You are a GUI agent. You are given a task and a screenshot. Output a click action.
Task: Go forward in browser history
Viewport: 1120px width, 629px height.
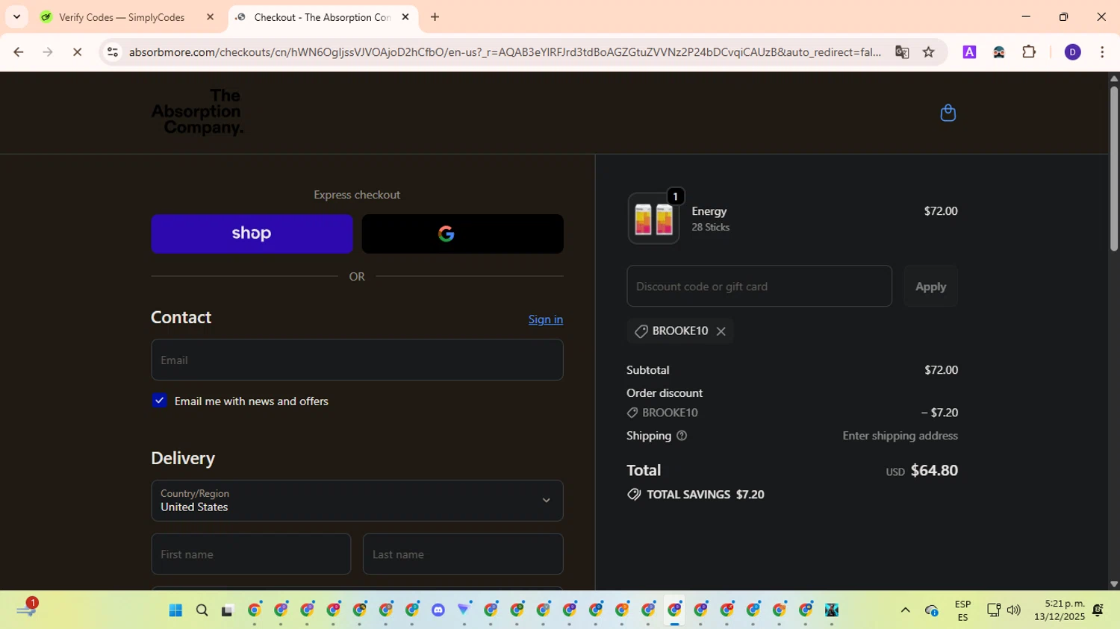48,52
